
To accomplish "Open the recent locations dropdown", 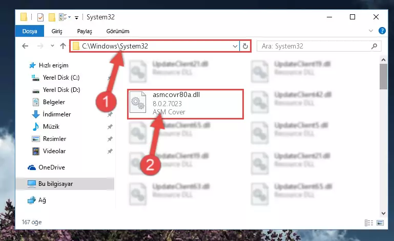I will pyautogui.click(x=52, y=46).
